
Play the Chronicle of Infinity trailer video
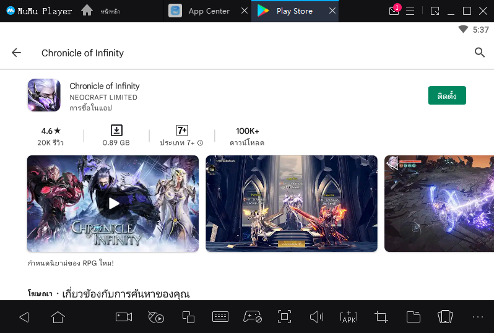point(113,203)
